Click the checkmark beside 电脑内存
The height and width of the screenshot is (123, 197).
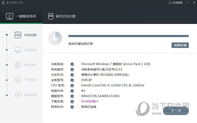(x=72, y=91)
